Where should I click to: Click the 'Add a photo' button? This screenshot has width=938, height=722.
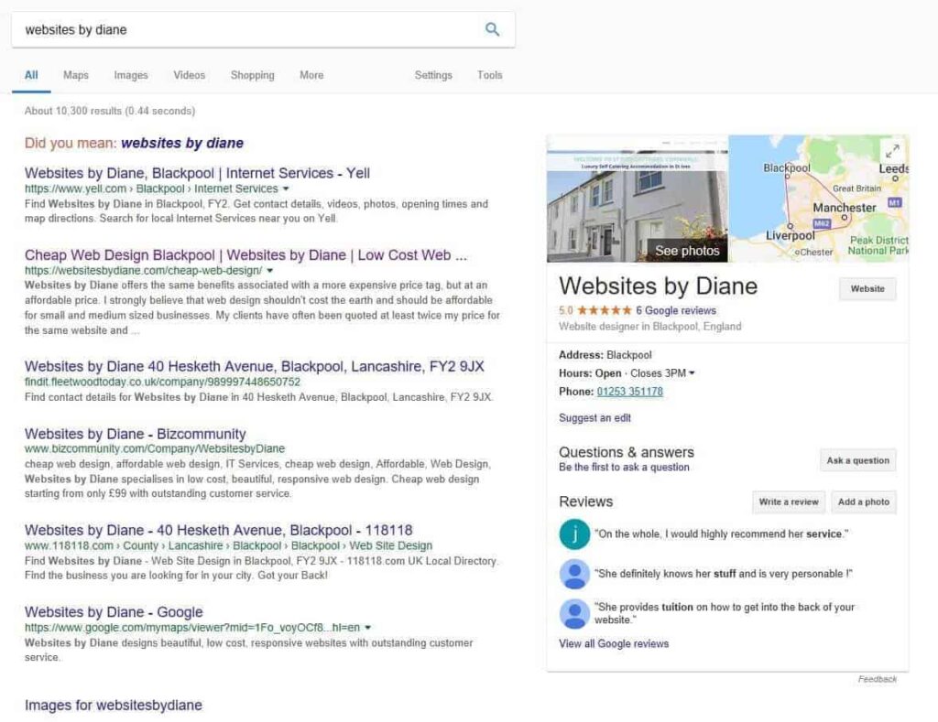[864, 502]
